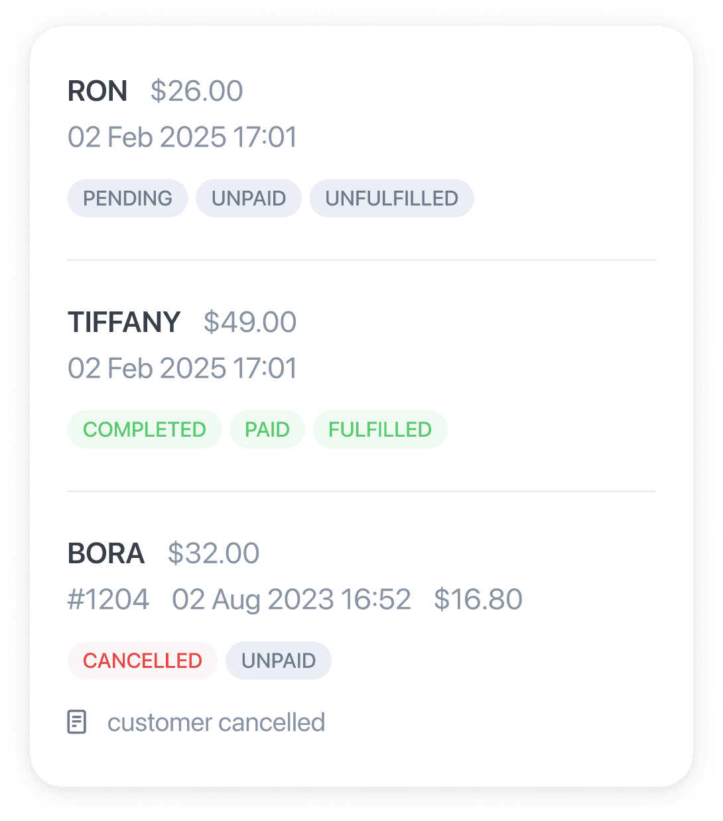The image size is (723, 821).
Task: Click the UNPAID badge on BORA's order
Action: (279, 661)
